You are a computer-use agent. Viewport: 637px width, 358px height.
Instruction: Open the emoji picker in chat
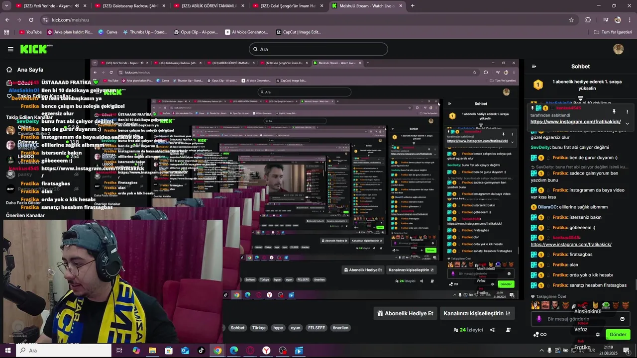pyautogui.click(x=622, y=319)
